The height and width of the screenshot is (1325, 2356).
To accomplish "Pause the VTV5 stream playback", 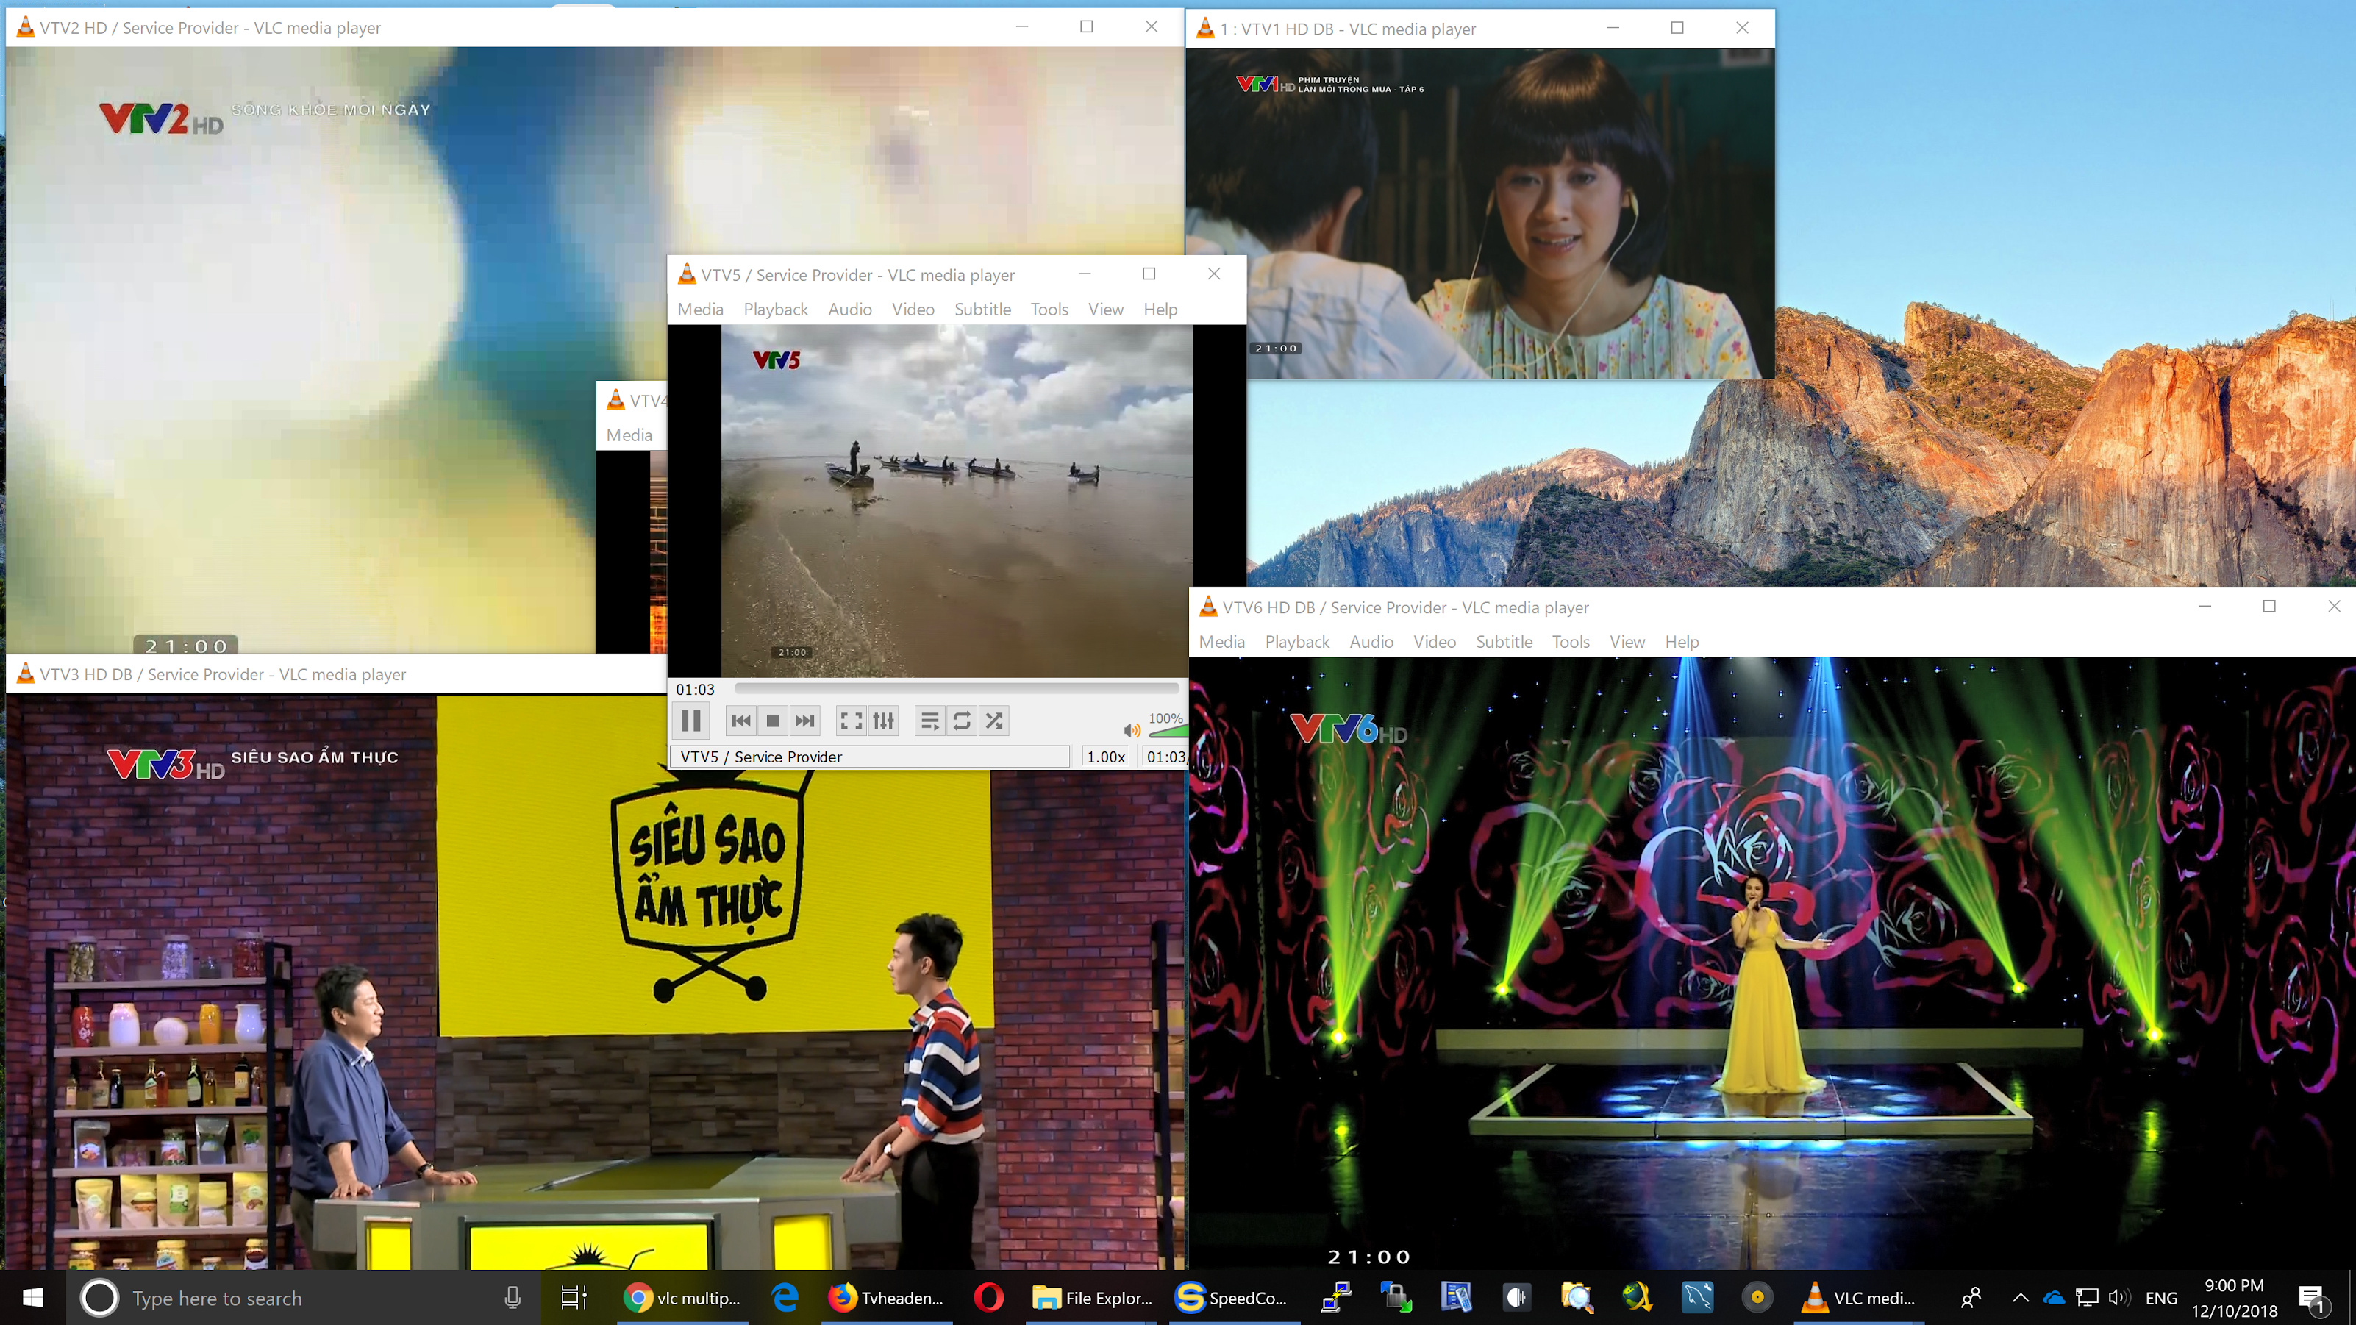I will point(690,721).
